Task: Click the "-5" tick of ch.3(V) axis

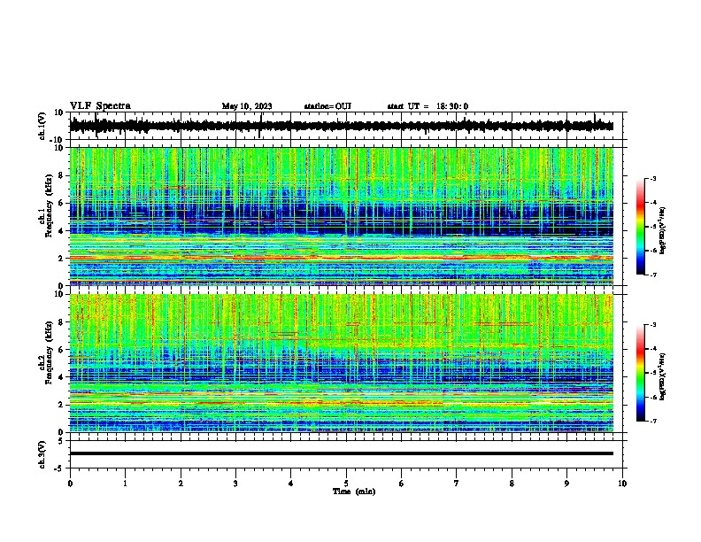Action: pyautogui.click(x=60, y=468)
